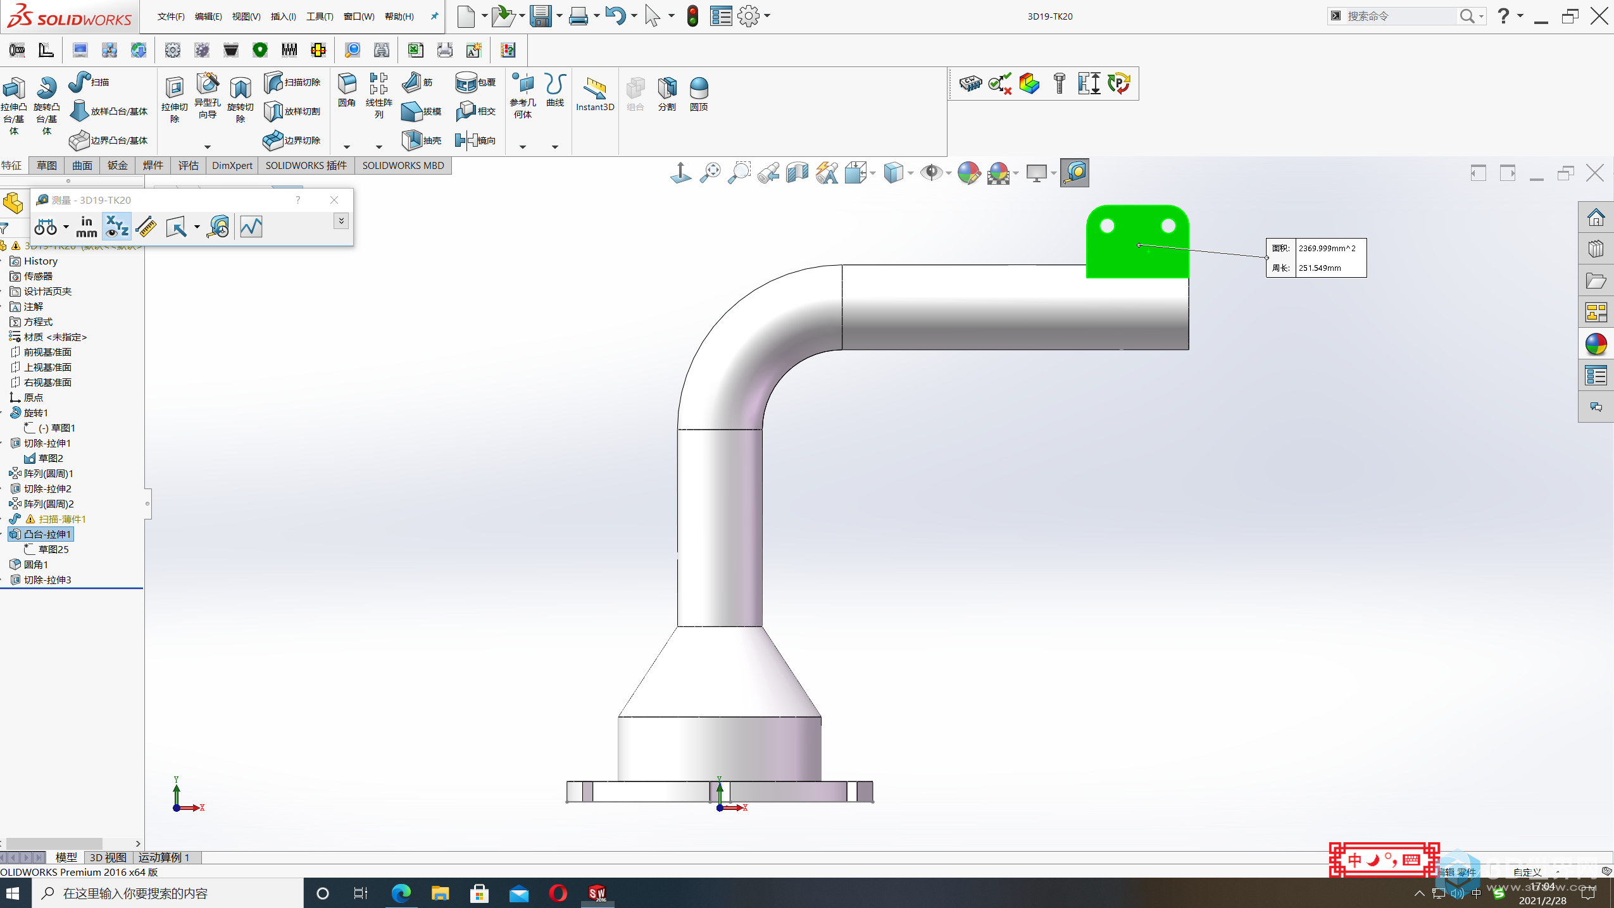1614x908 pixels.
Task: Open the 插入(I) menu
Action: (283, 16)
